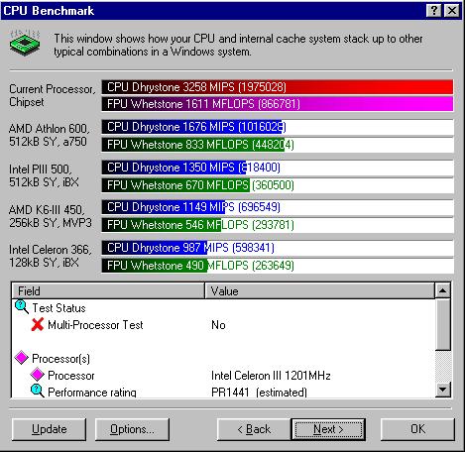
Task: Click the Value column header
Action: coord(319,291)
